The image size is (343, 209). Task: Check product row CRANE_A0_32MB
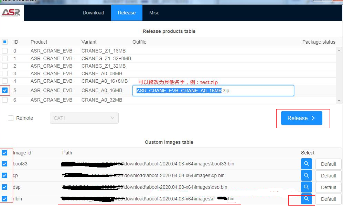click(x=4, y=100)
